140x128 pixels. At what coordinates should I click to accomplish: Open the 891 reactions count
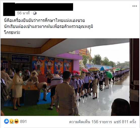tap(23, 121)
